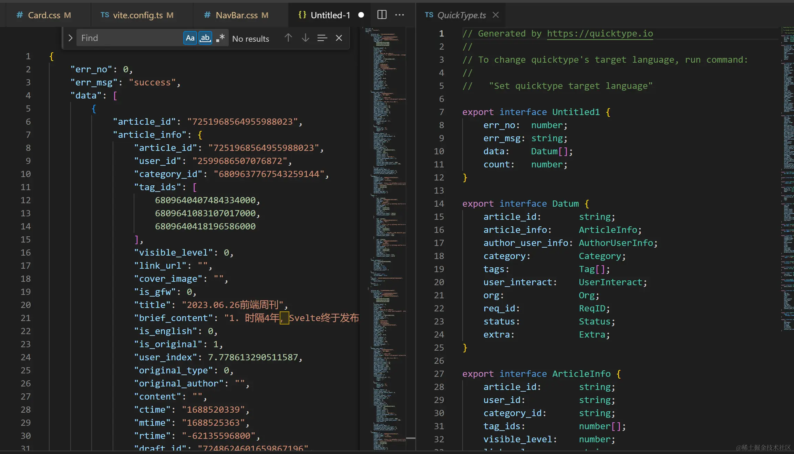Click the QuickType.ts minimap preview
Image resolution: width=794 pixels, height=454 pixels.
tap(787, 172)
